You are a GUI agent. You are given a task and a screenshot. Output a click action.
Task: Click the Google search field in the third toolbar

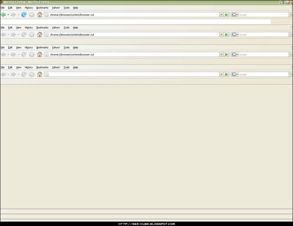point(263,54)
